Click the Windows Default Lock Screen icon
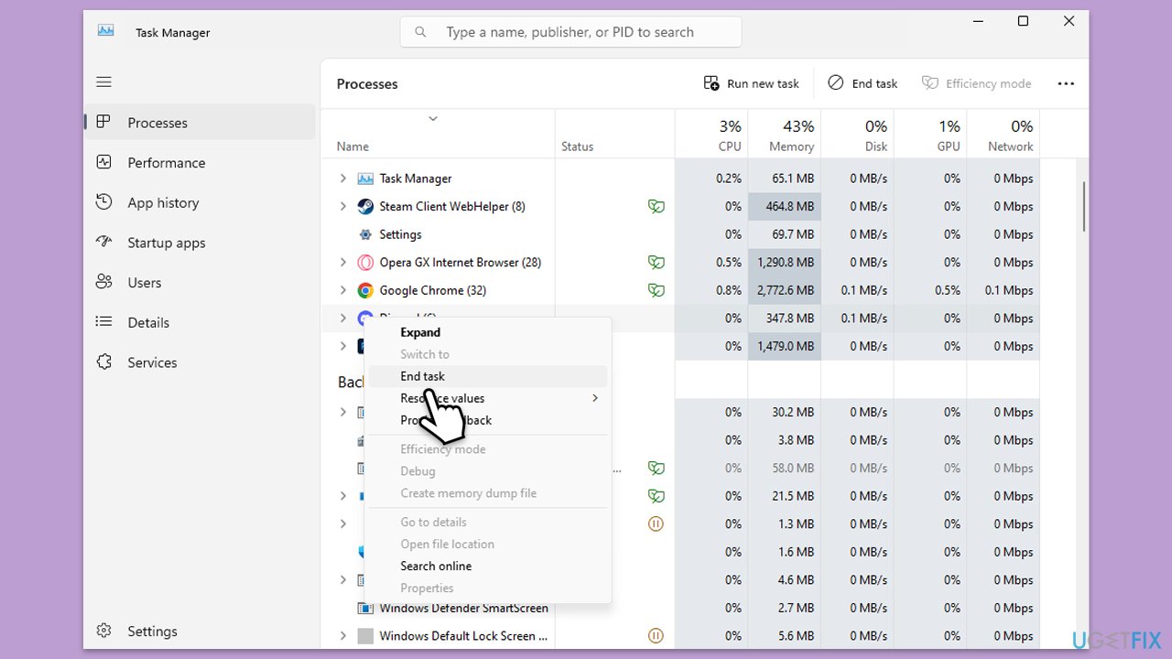 pyautogui.click(x=365, y=636)
